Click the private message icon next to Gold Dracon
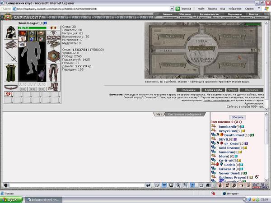This screenshot has height=203, width=271. (214, 148)
